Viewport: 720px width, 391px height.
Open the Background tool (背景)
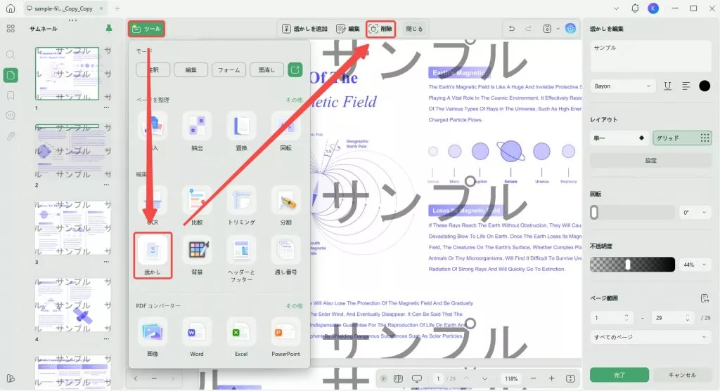click(197, 256)
